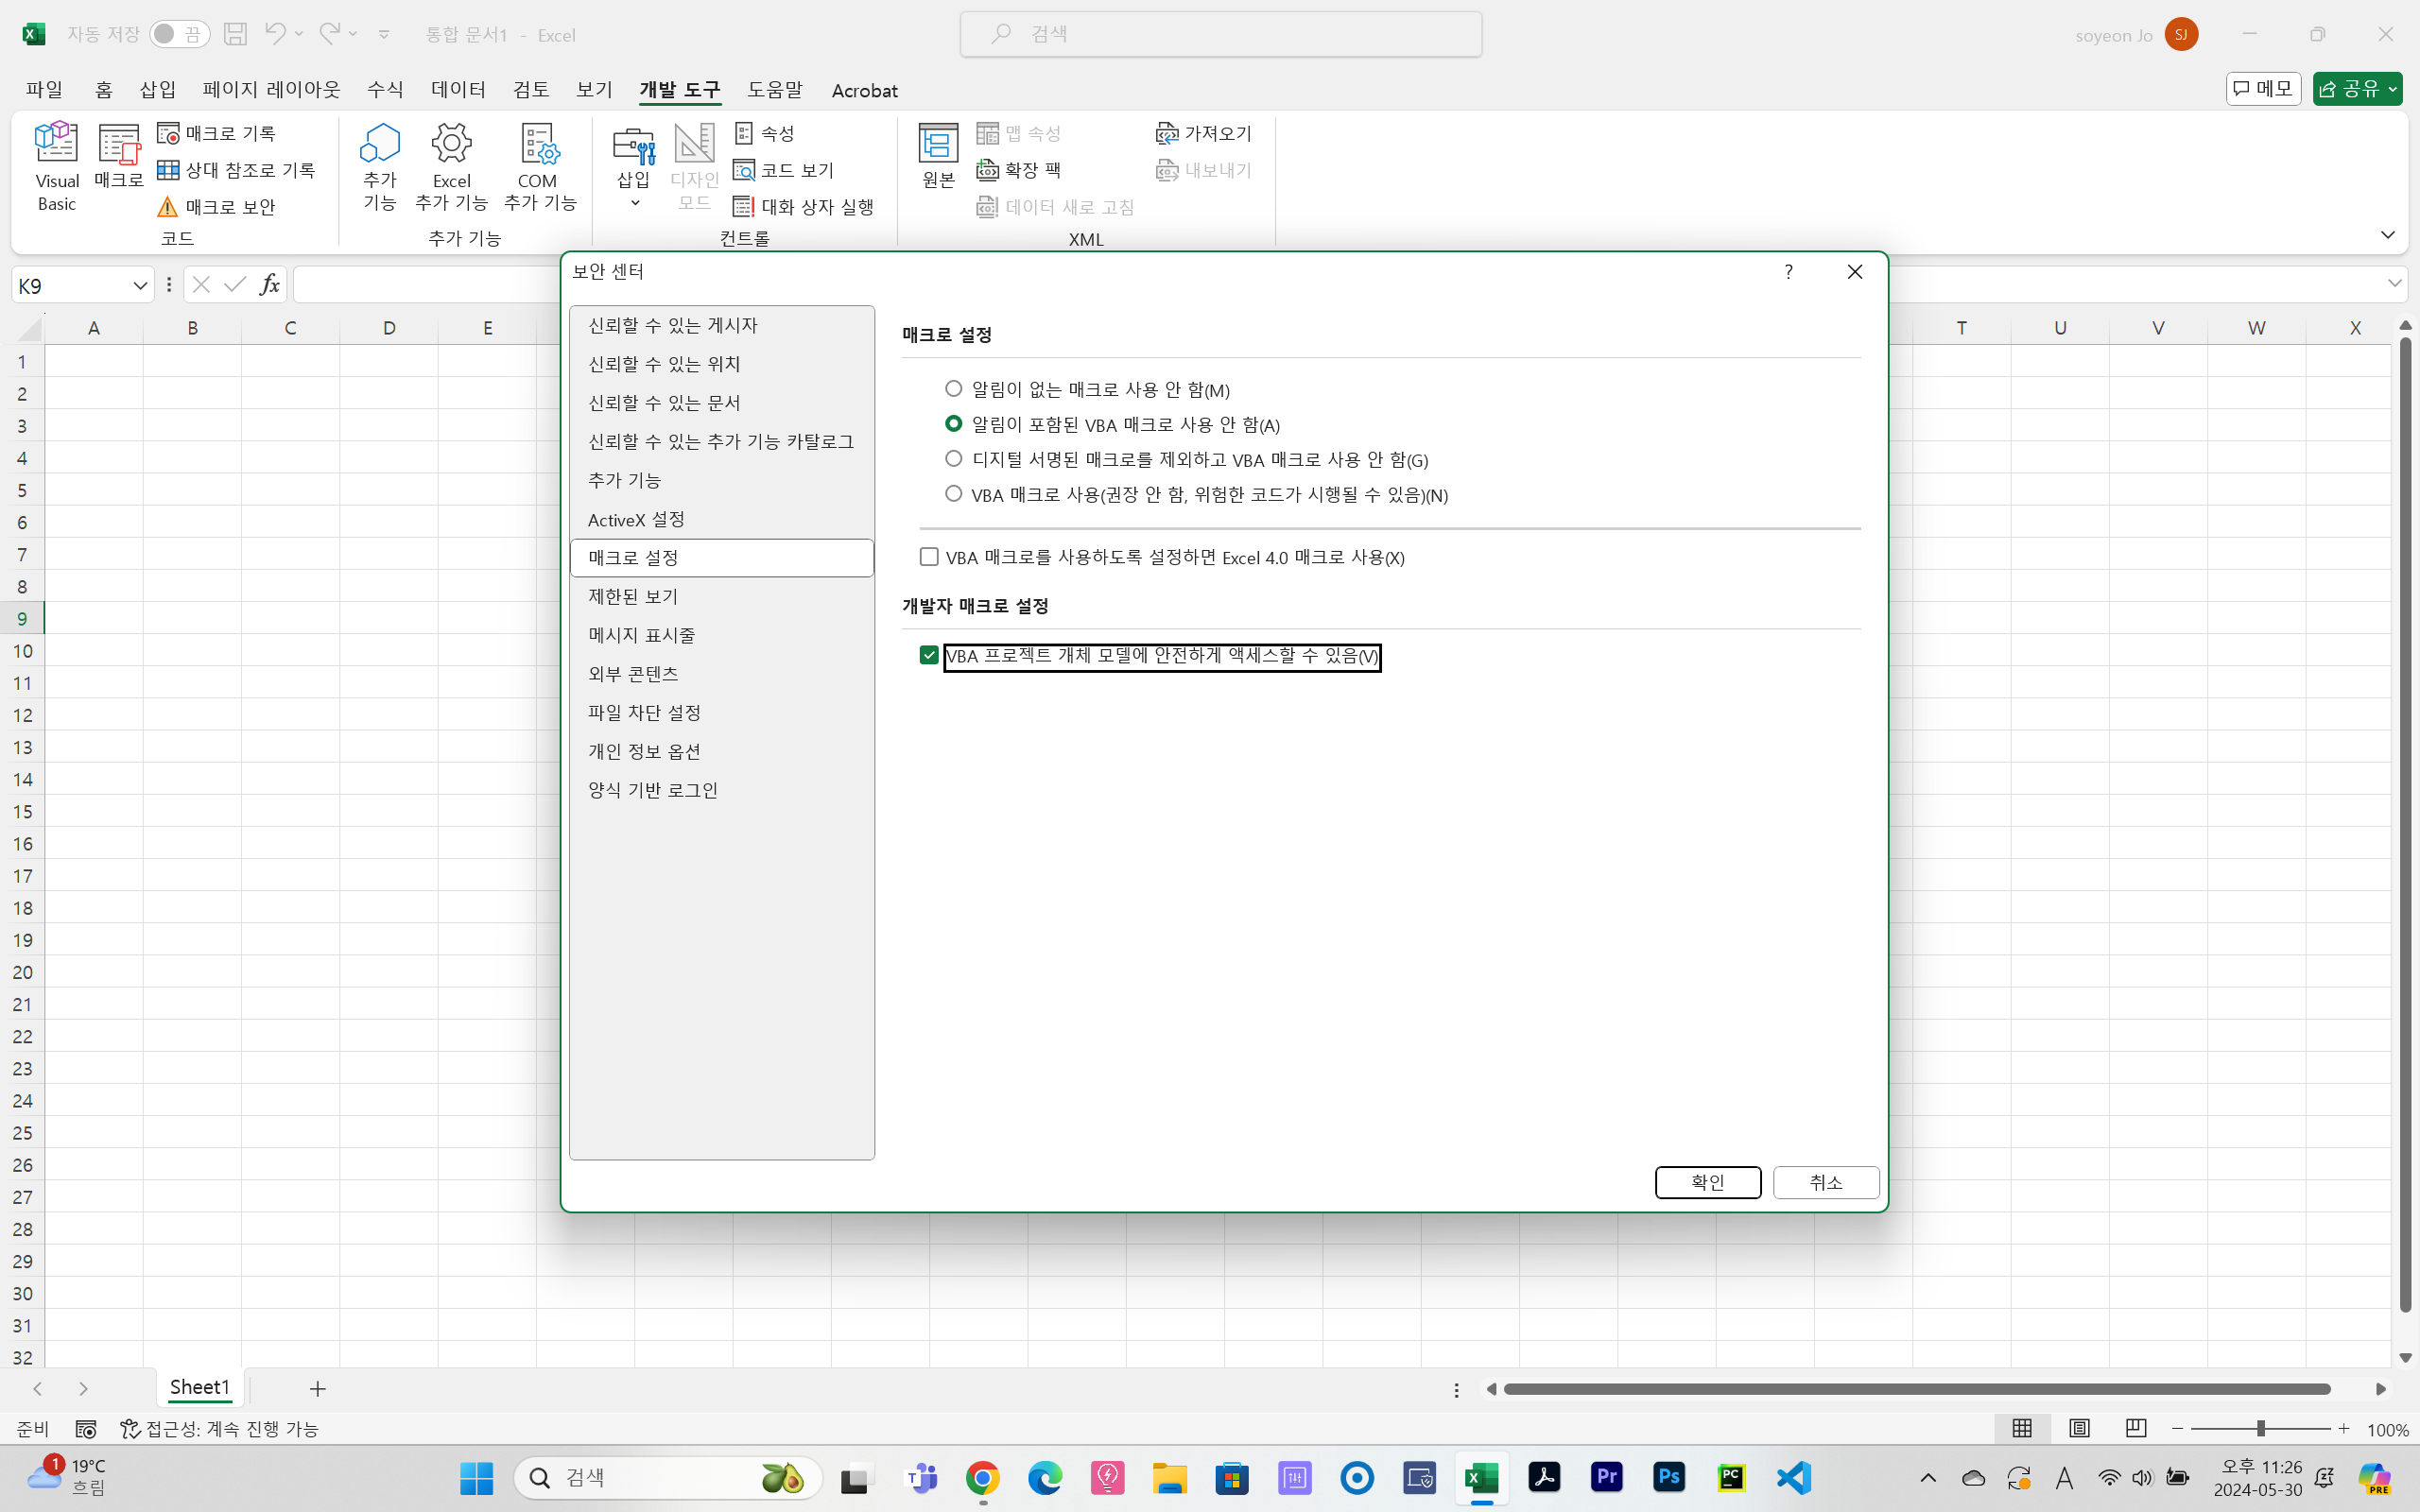Open the 파일 tab
The image size is (2420, 1512).
(x=44, y=89)
